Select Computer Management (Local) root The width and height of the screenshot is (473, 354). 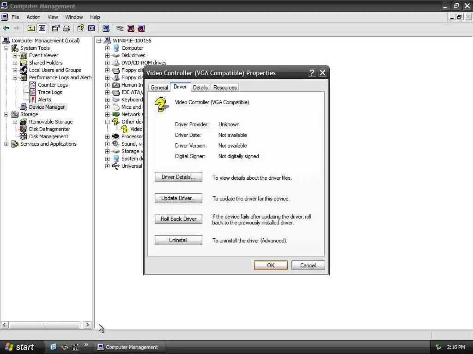pyautogui.click(x=46, y=41)
